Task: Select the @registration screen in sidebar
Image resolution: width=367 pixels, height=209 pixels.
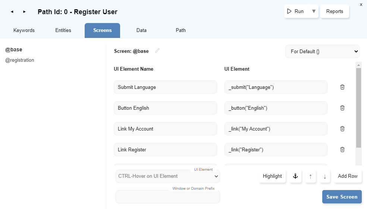Action: pos(20,60)
